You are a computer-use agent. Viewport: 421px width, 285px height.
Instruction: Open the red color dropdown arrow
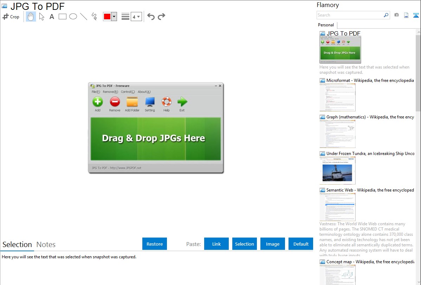point(114,17)
